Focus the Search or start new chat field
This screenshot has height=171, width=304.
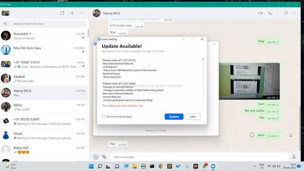44,24
